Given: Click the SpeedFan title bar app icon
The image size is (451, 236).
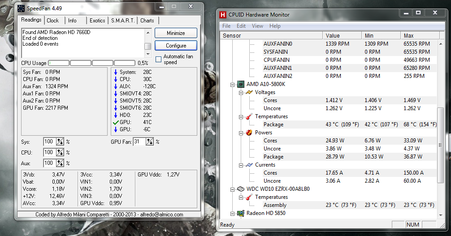Looking at the screenshot, I should point(21,9).
